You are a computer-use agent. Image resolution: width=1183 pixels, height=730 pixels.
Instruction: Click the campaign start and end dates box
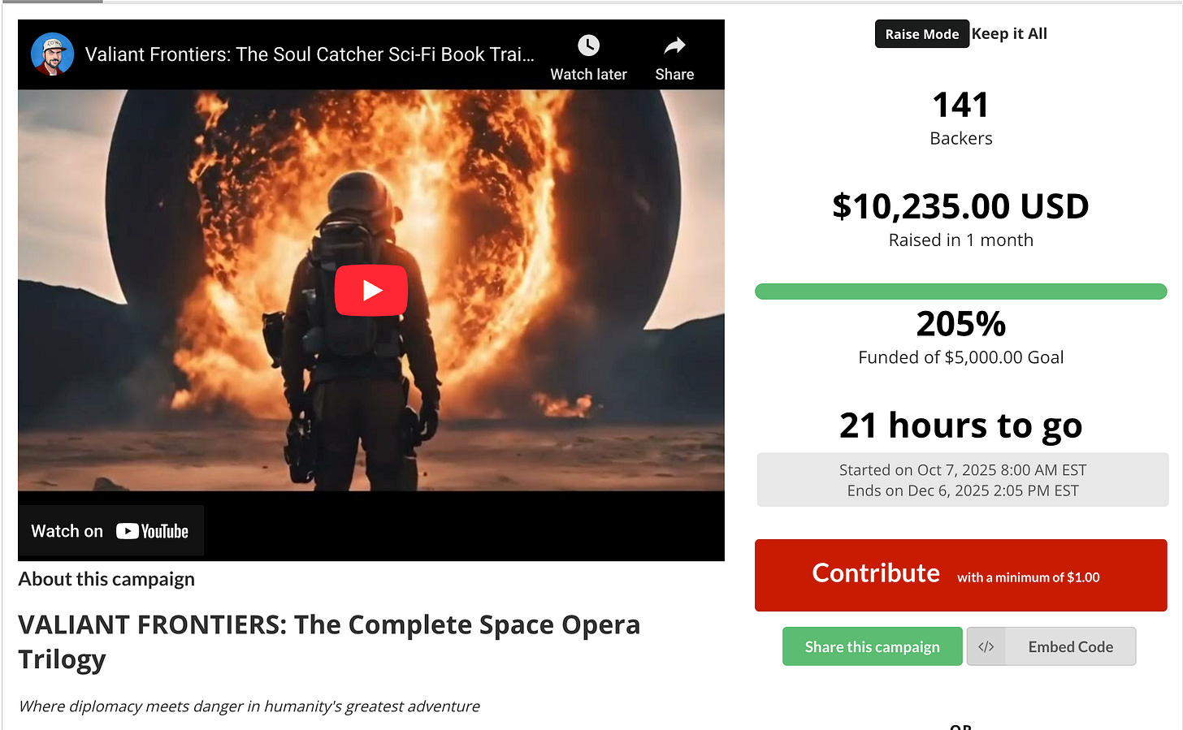(x=962, y=480)
